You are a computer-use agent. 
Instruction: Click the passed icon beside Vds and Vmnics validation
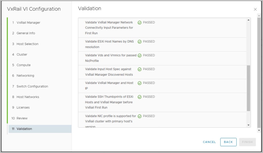139,55
